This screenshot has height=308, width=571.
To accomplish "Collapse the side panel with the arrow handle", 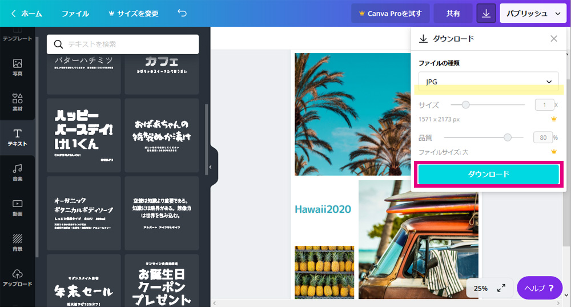I will (210, 167).
